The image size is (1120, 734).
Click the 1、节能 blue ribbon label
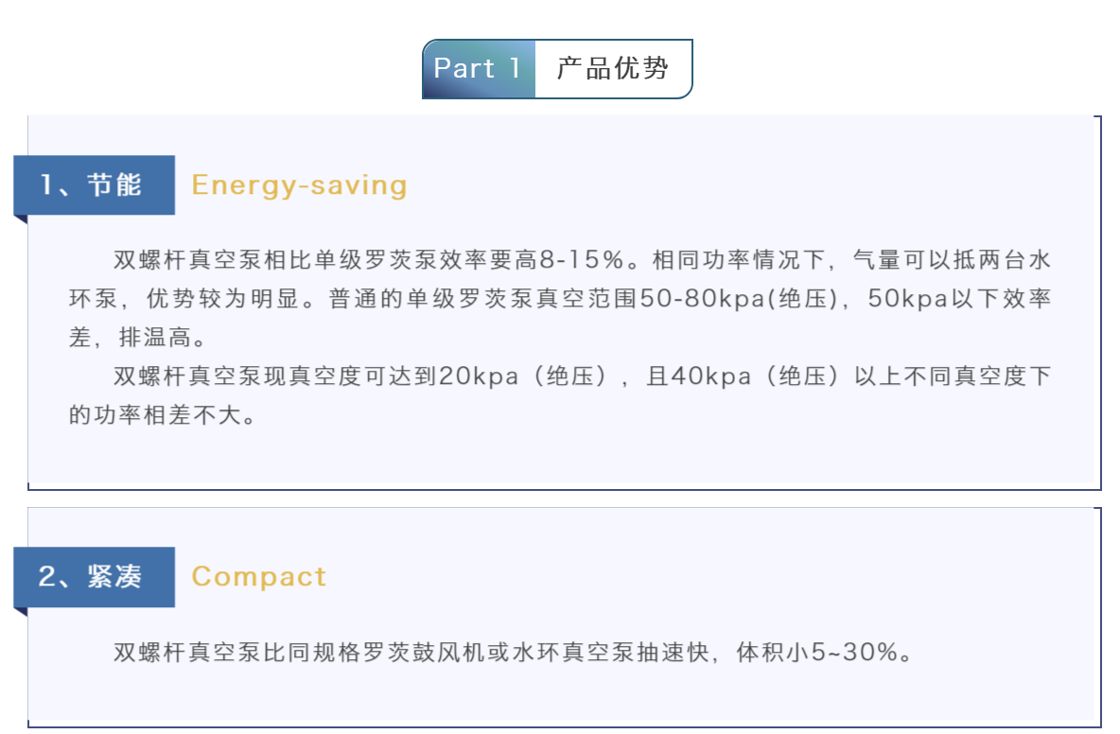tap(95, 185)
